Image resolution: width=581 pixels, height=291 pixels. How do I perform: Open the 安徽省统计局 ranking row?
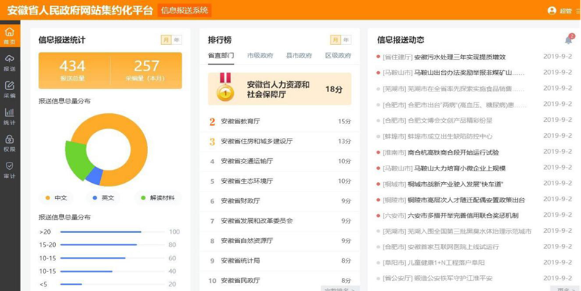280,261
